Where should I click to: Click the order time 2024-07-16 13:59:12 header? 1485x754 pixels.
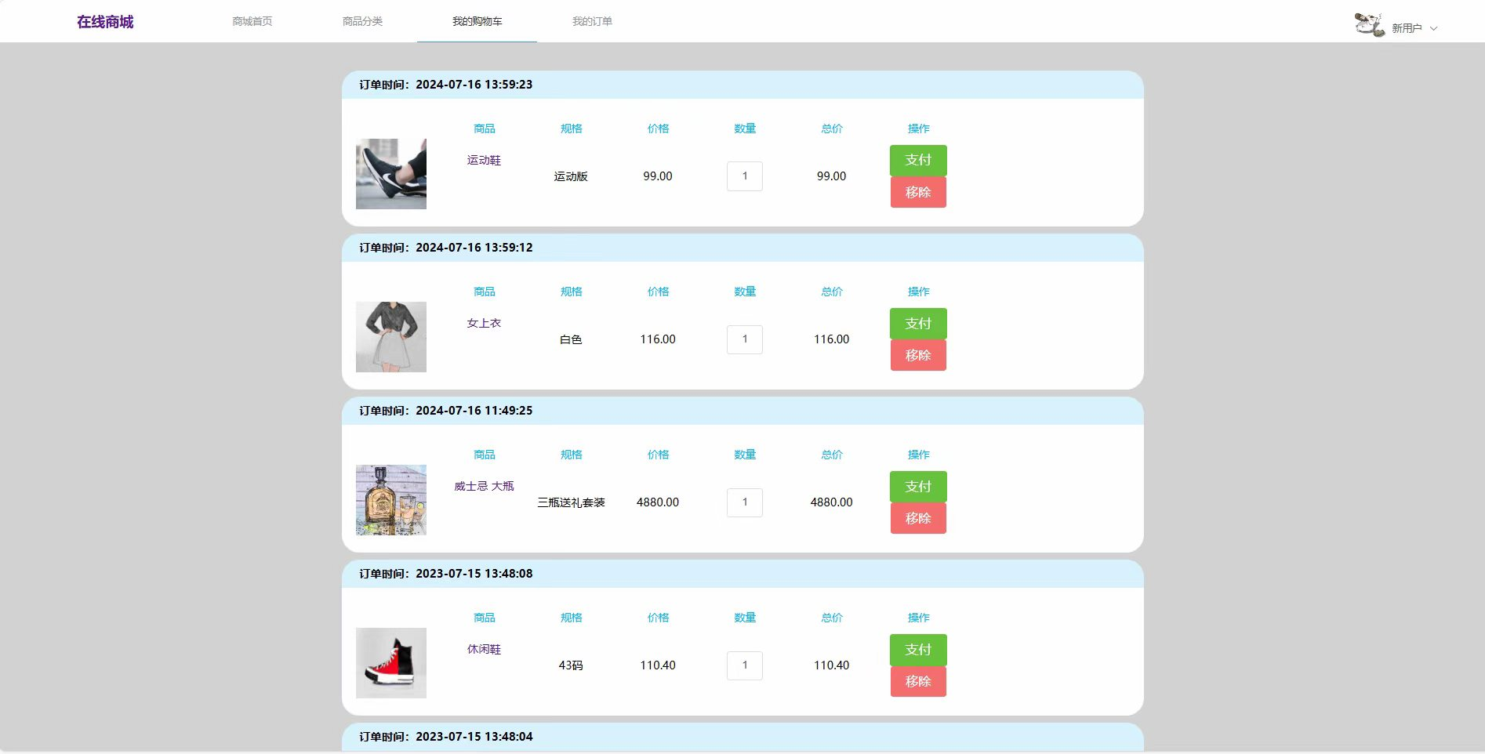pos(742,248)
